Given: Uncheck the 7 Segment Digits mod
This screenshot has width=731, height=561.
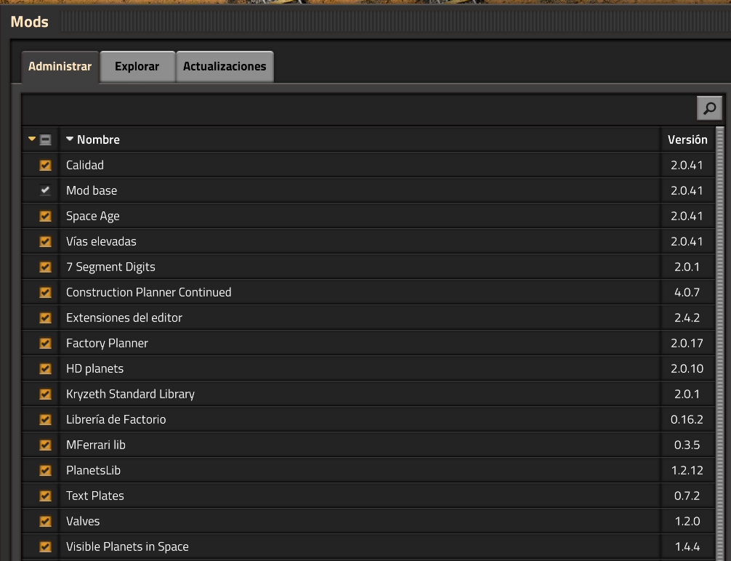Looking at the screenshot, I should pos(45,267).
